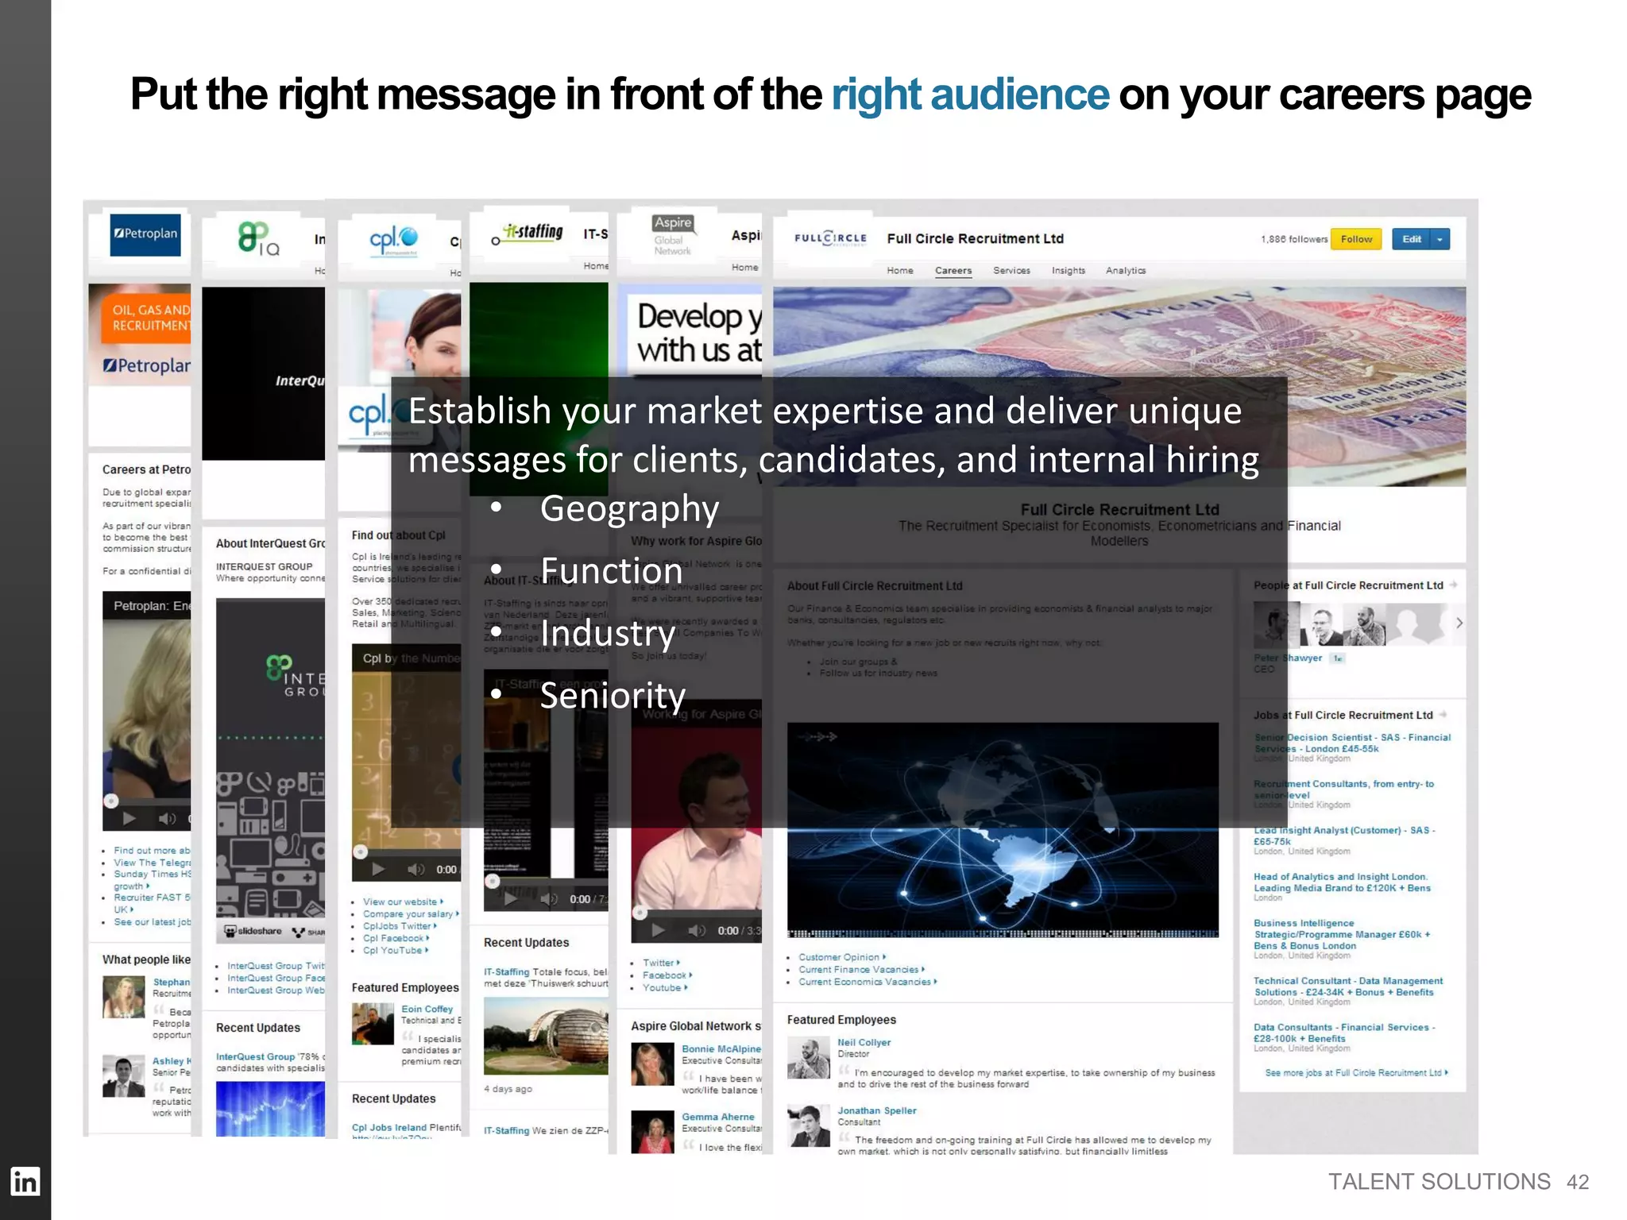Switch to the Analytics tab
Screen dimensions: 1627x1220
(x=1126, y=270)
